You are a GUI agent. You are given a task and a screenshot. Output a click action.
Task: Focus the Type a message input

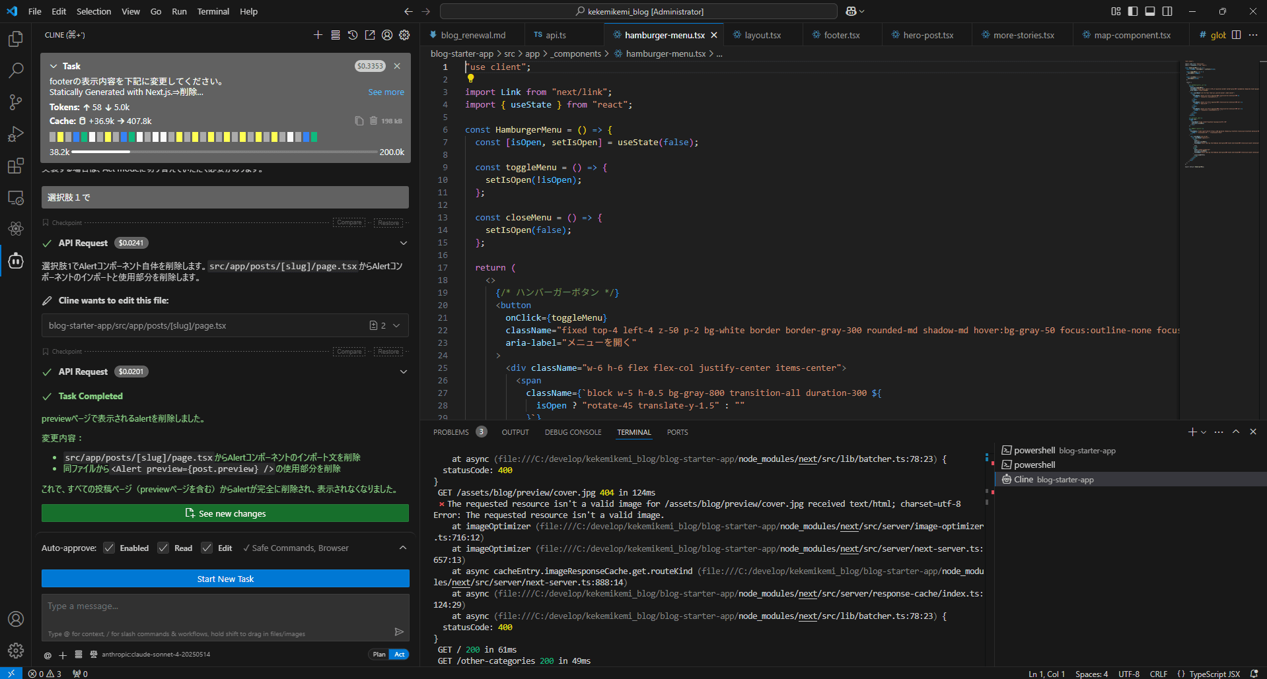pos(225,606)
